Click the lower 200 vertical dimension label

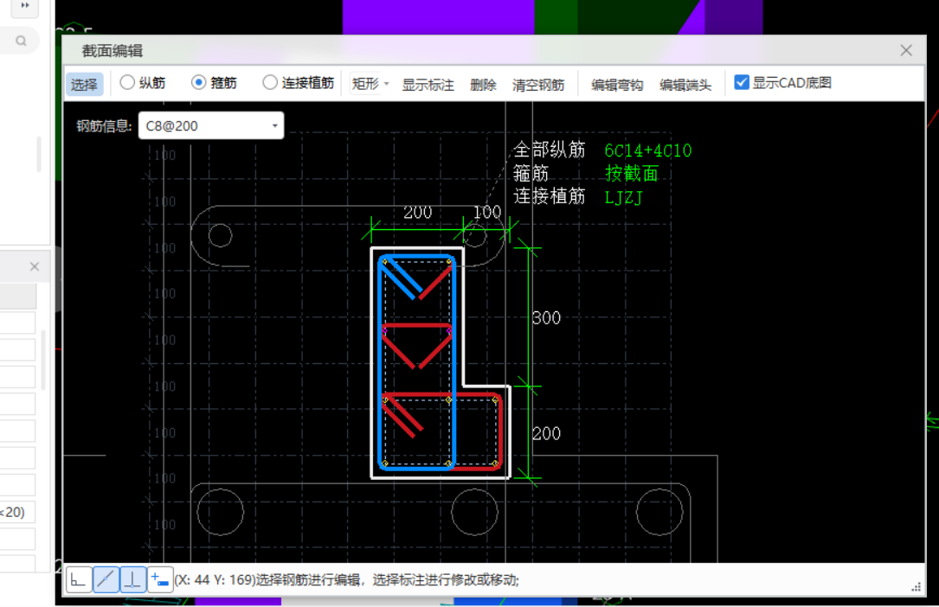[546, 433]
